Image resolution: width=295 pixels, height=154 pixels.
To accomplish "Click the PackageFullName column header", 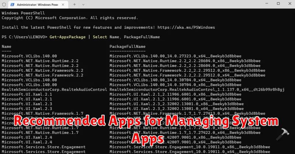I will pos(128,47).
